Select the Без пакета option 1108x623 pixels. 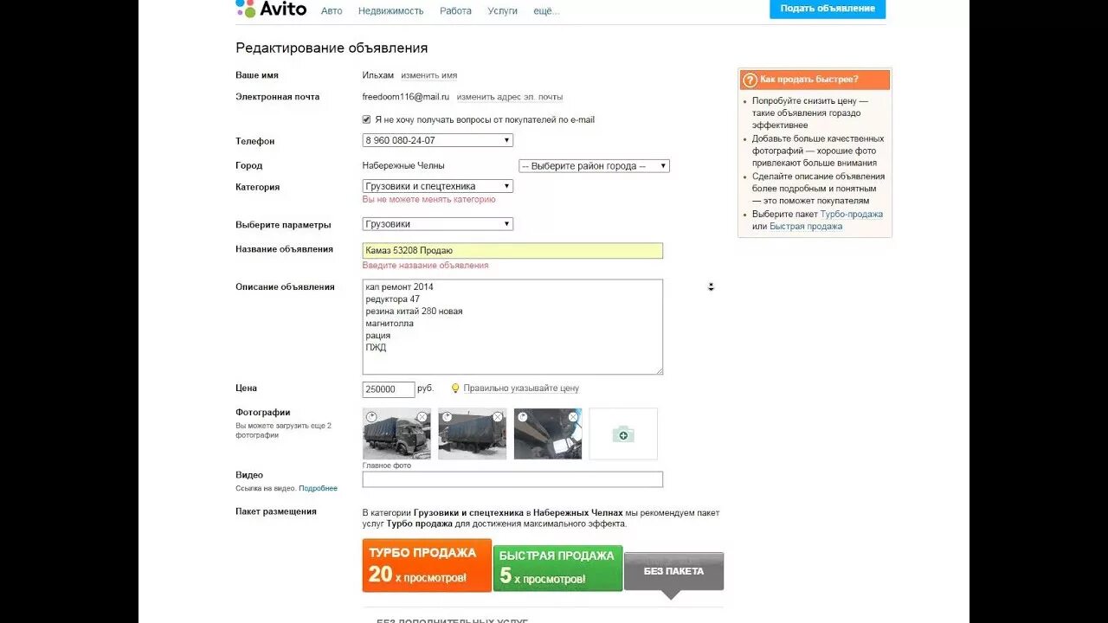(673, 571)
